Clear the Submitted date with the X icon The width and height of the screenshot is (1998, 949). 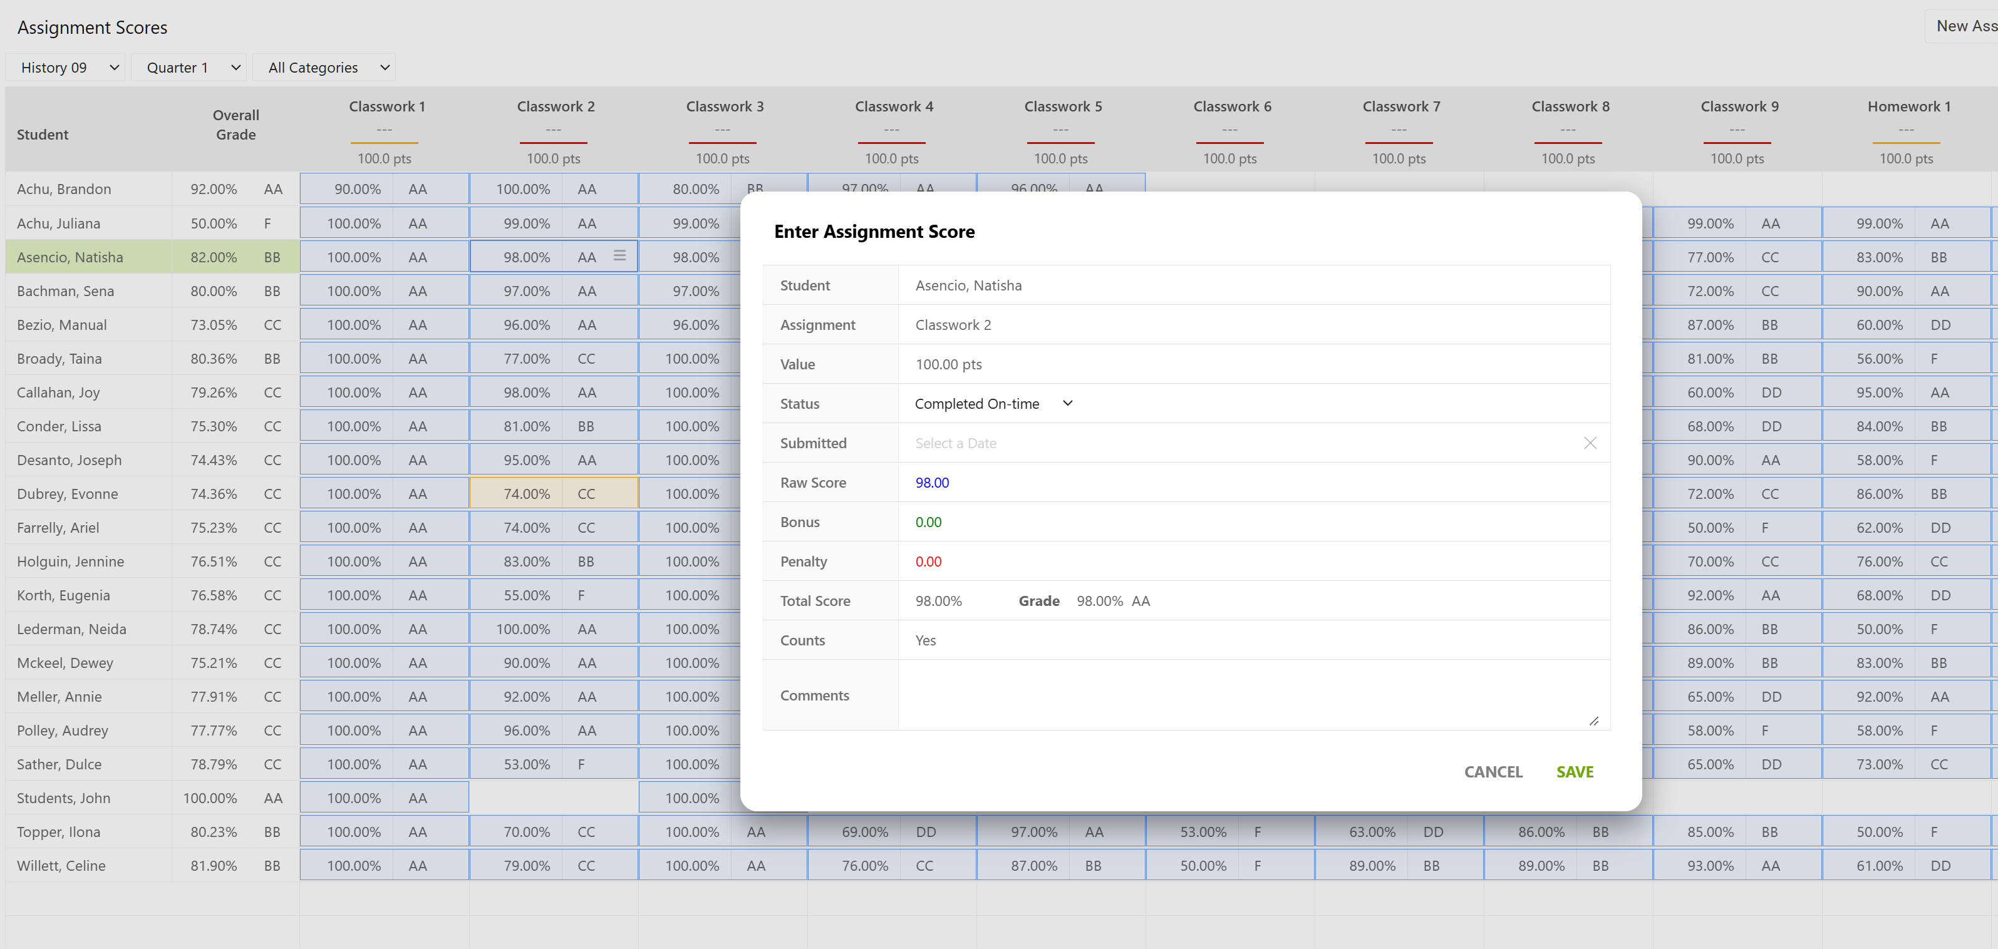(x=1589, y=443)
